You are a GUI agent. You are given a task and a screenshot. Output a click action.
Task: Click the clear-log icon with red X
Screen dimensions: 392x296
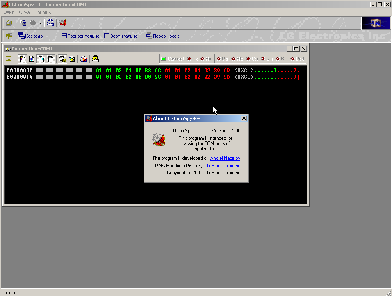tap(84, 59)
